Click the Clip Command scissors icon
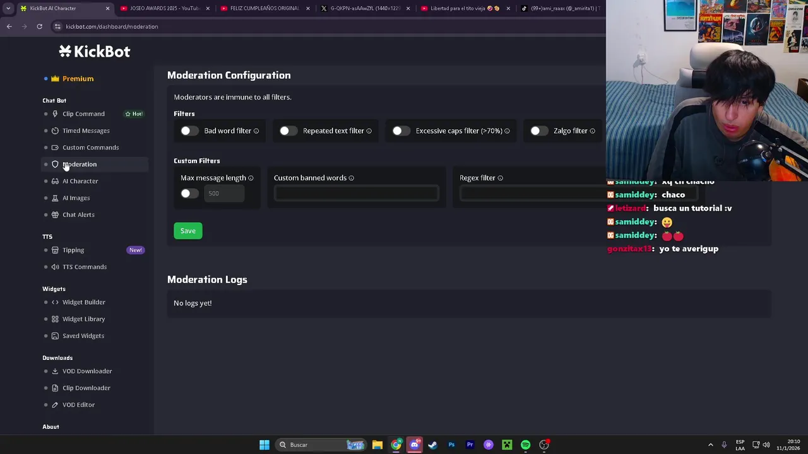The width and height of the screenshot is (808, 454). pos(55,114)
